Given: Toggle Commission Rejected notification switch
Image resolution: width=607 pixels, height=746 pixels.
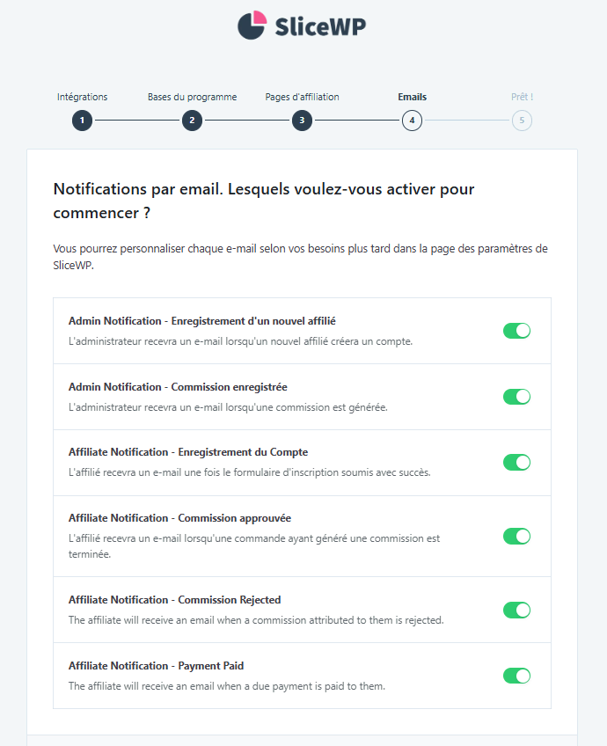Looking at the screenshot, I should point(516,610).
